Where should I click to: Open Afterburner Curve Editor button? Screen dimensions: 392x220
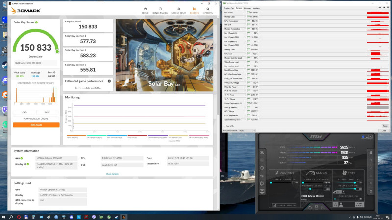pyautogui.click(x=284, y=205)
